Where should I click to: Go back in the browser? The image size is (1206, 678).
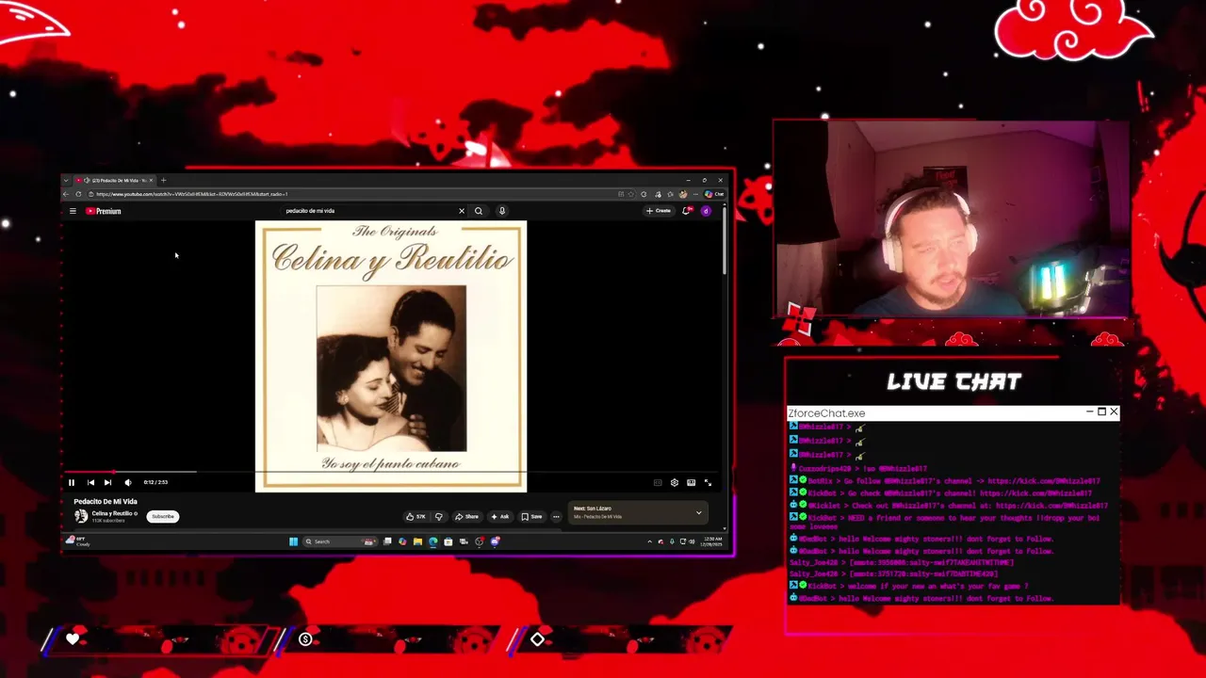click(x=66, y=194)
